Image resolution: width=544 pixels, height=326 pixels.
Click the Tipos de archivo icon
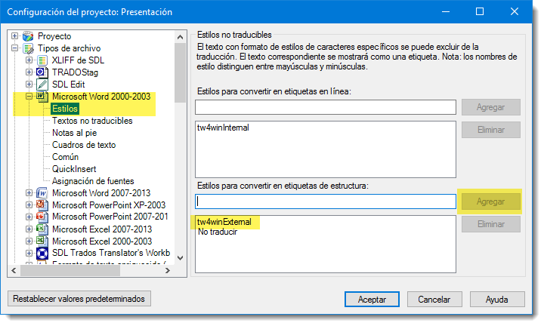pyautogui.click(x=28, y=48)
